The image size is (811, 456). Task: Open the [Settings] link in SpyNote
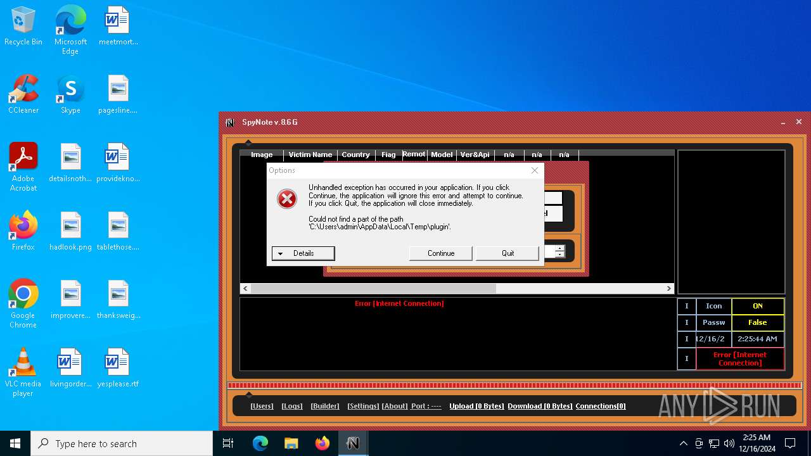click(x=363, y=406)
